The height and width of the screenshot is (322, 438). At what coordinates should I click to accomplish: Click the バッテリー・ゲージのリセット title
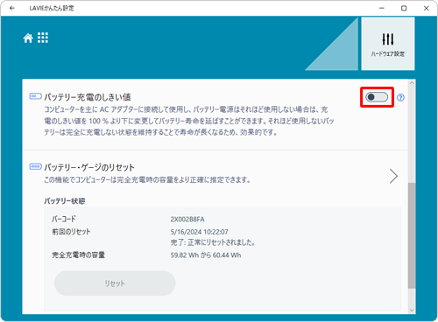[x=89, y=167]
